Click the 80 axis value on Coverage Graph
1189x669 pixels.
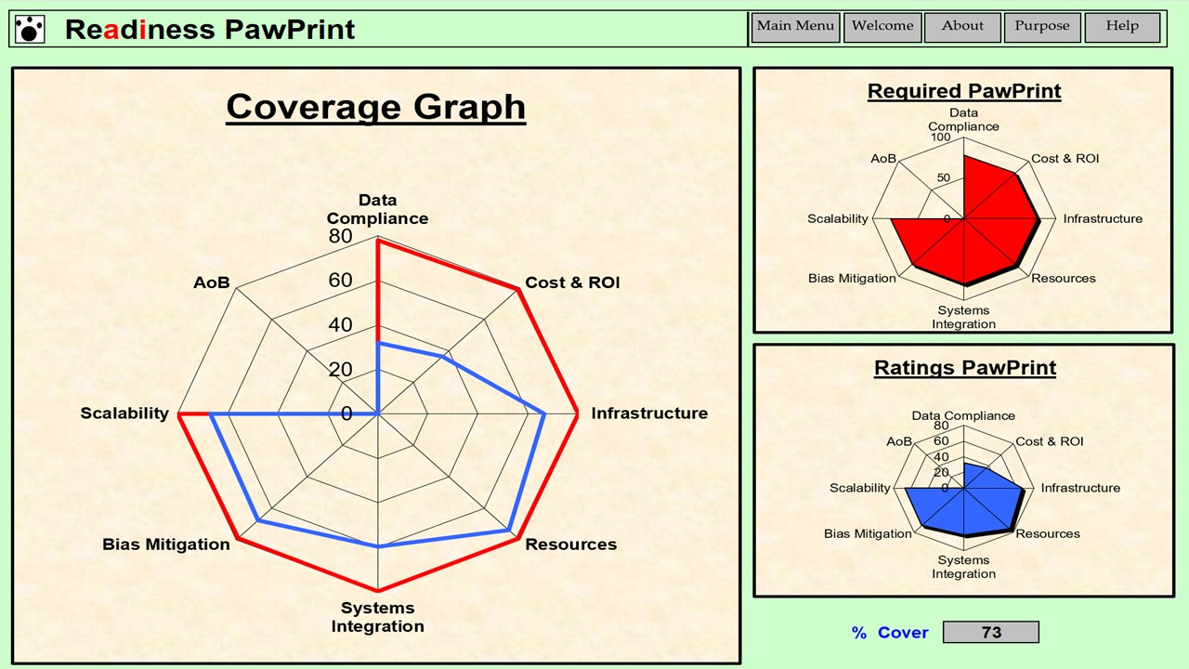click(341, 236)
